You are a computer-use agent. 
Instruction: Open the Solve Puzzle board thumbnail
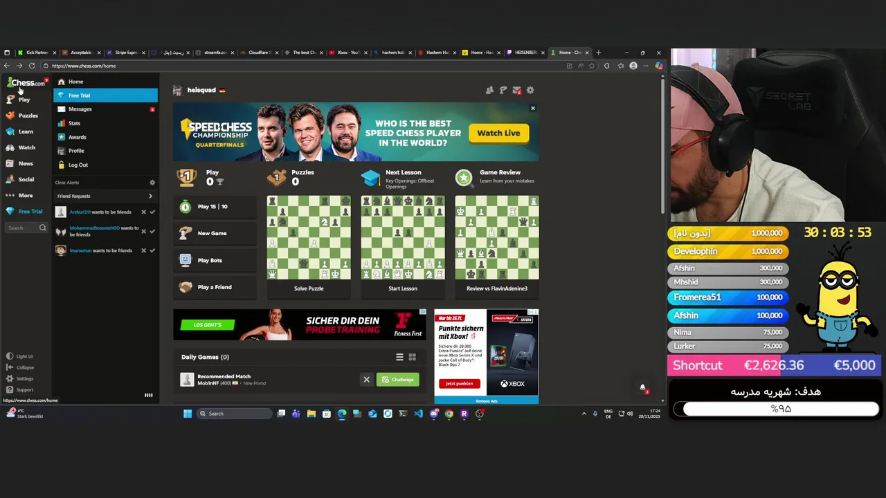click(x=309, y=237)
